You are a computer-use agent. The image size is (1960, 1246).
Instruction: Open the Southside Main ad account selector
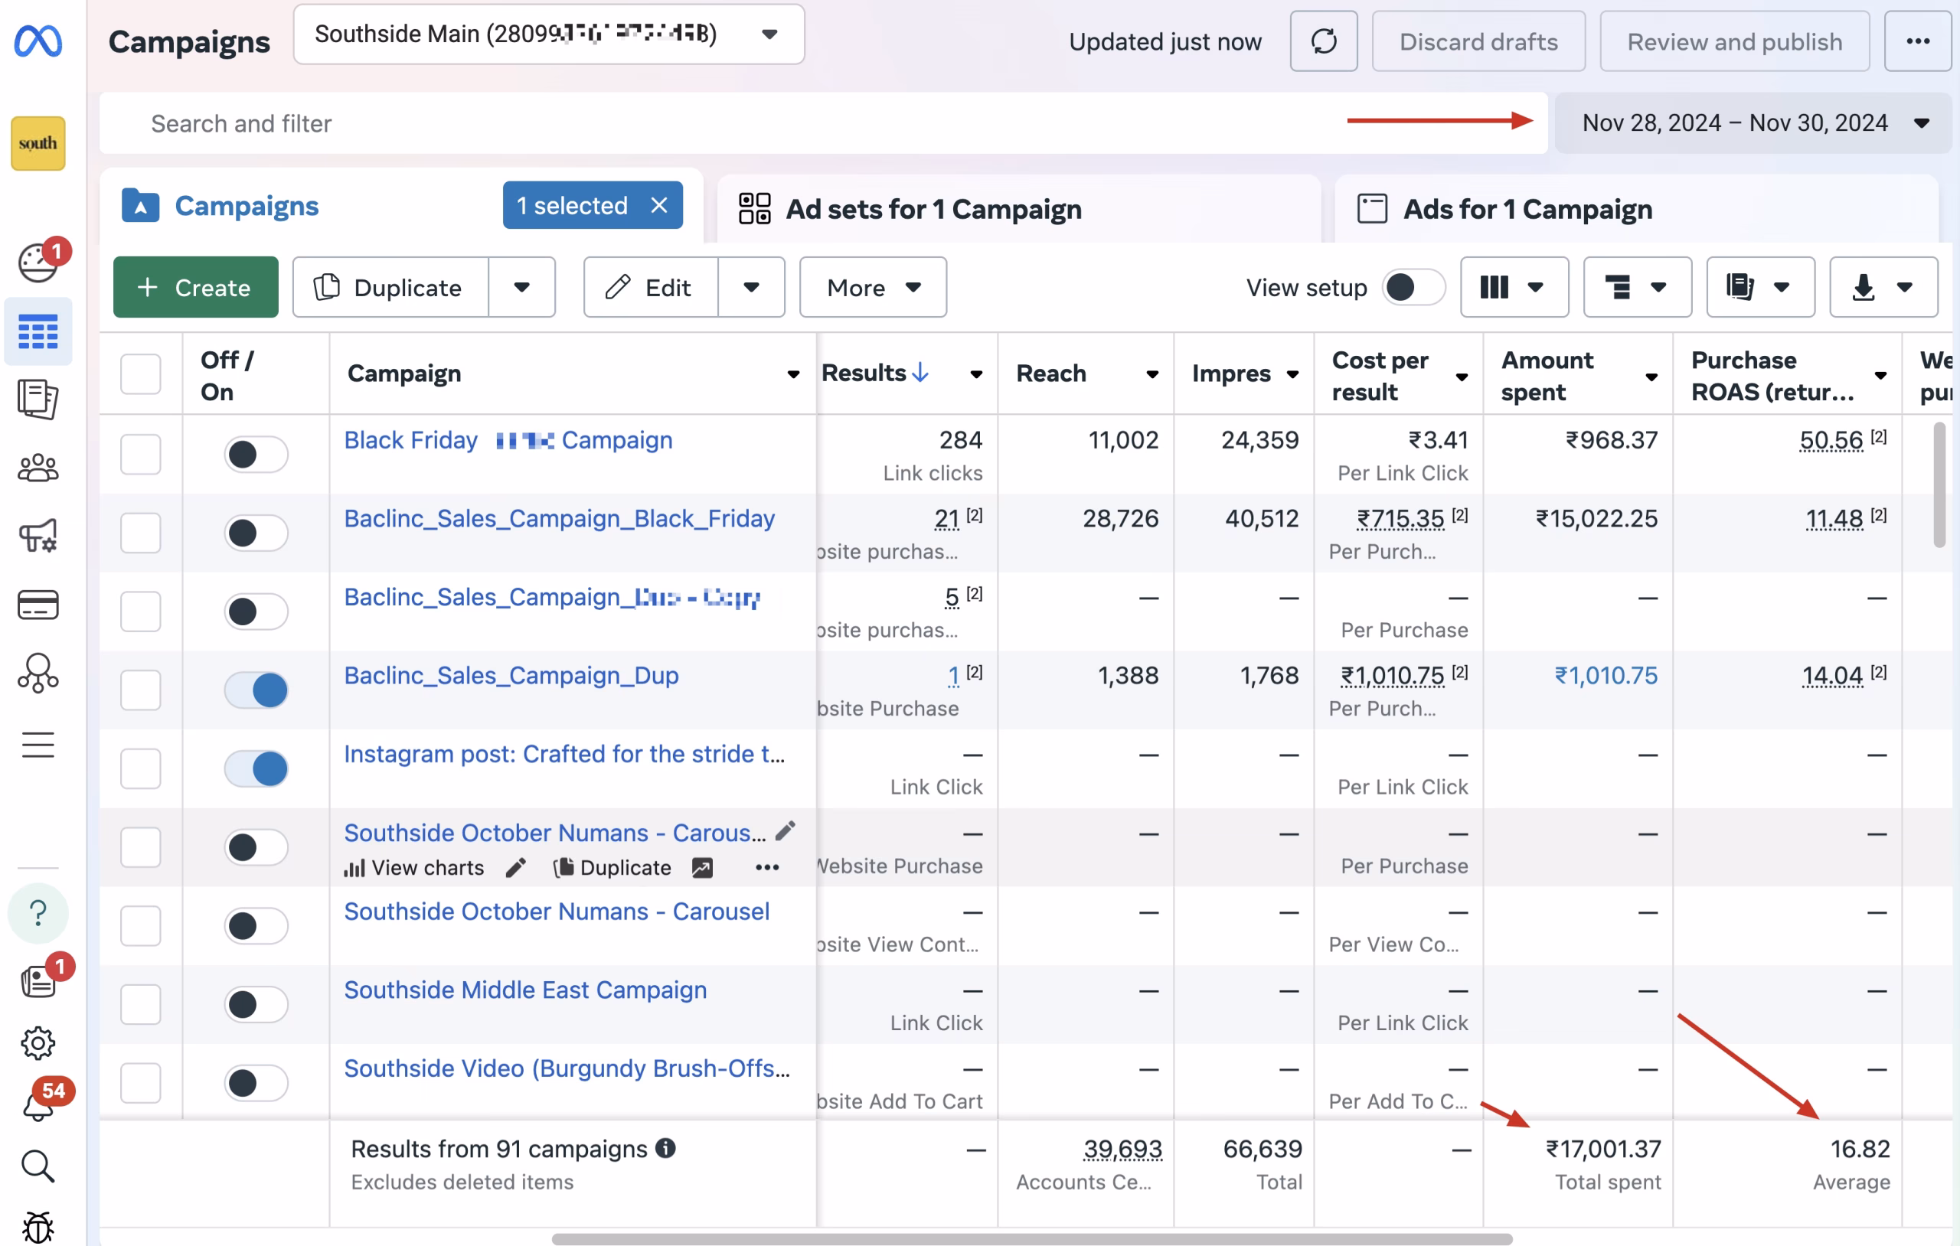point(550,34)
